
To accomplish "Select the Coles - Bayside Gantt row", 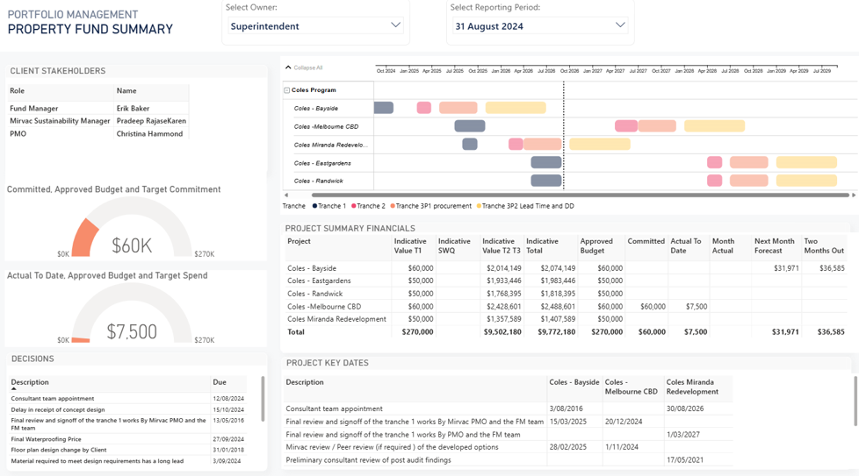I will 316,108.
